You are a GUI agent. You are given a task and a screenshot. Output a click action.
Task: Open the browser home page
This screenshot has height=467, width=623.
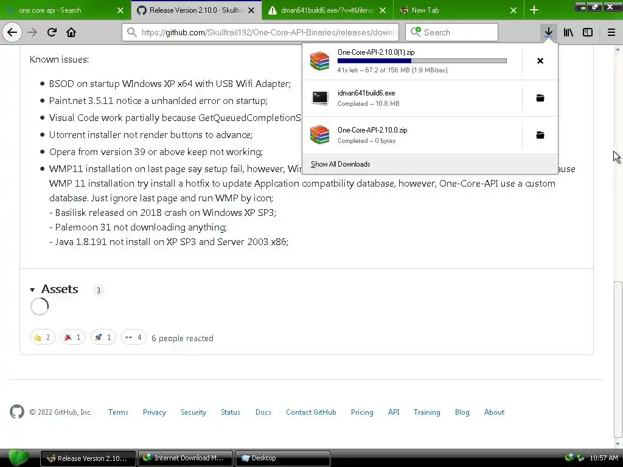[71, 32]
